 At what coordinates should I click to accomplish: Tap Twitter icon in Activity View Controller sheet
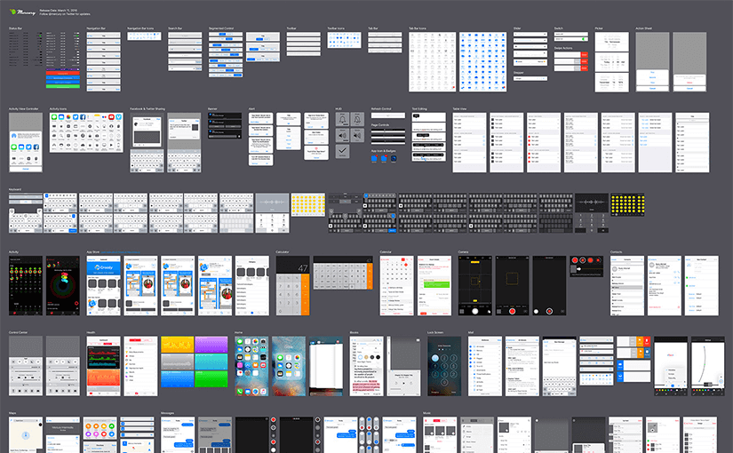pos(28,147)
